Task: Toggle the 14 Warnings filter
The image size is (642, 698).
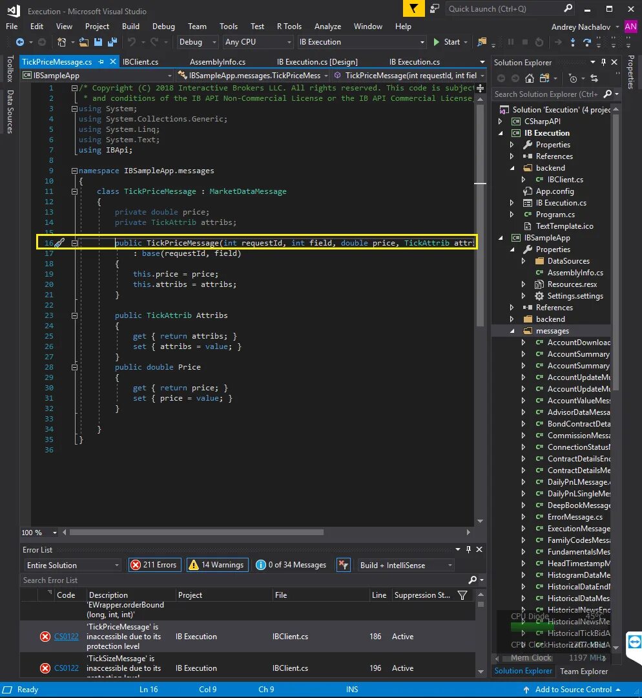Action: click(x=218, y=564)
